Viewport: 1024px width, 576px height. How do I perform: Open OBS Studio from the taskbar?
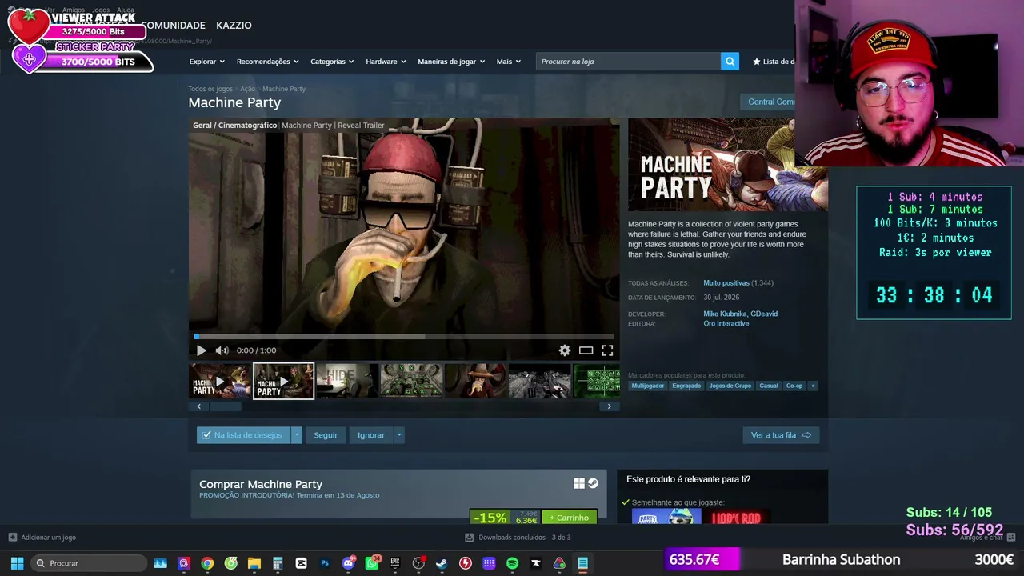(418, 563)
